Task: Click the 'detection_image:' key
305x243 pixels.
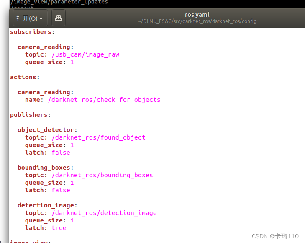Action: click(x=47, y=205)
